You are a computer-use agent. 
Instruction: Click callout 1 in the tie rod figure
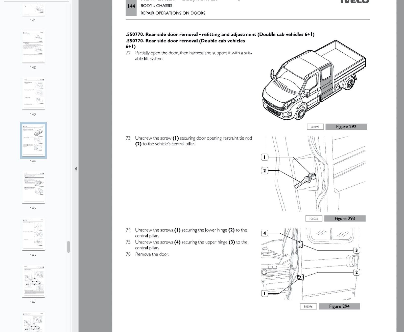[x=264, y=157]
